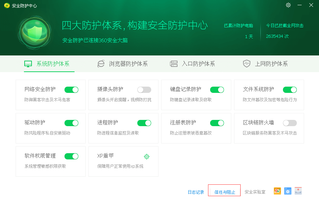Switch off 注册表防护 protection
This screenshot has width=319, height=201.
pyautogui.click(x=217, y=123)
